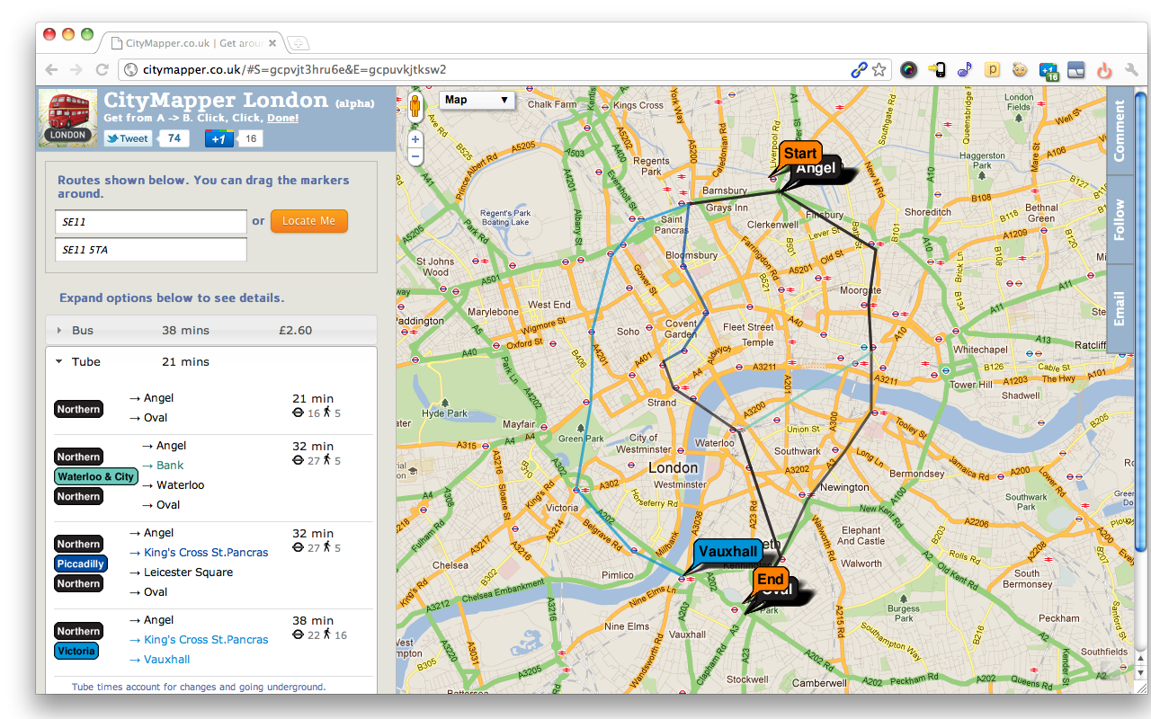Click the orange Locate Me button
This screenshot has width=1151, height=719.
tap(308, 221)
